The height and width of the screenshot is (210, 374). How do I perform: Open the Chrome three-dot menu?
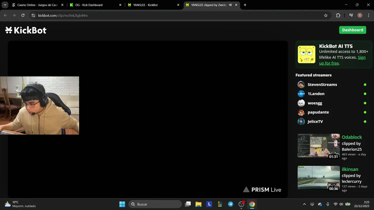[368, 15]
